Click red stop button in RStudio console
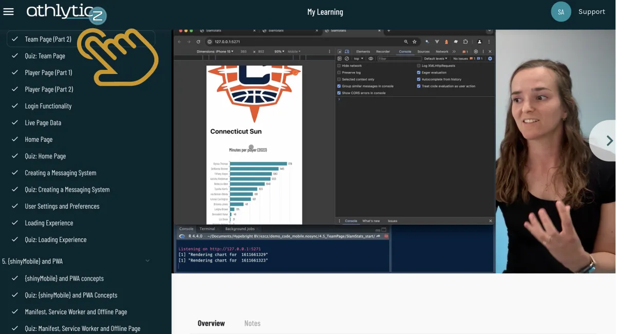Screen dimensions: 617x334 386,236
